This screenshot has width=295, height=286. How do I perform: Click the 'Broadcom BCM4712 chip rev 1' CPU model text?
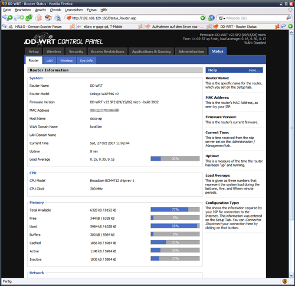[x=112, y=181]
